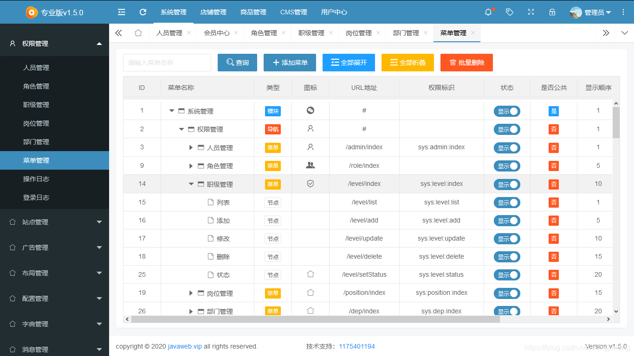Close the 角色管理 tab
634x356 pixels.
(x=284, y=33)
